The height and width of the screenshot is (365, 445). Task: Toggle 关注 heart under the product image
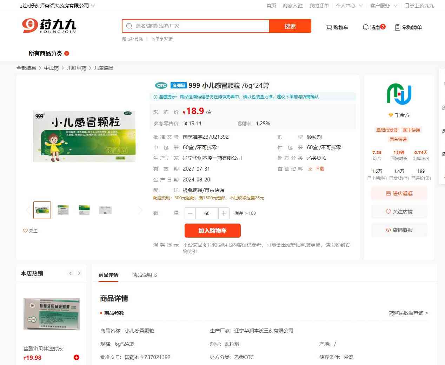[30, 231]
